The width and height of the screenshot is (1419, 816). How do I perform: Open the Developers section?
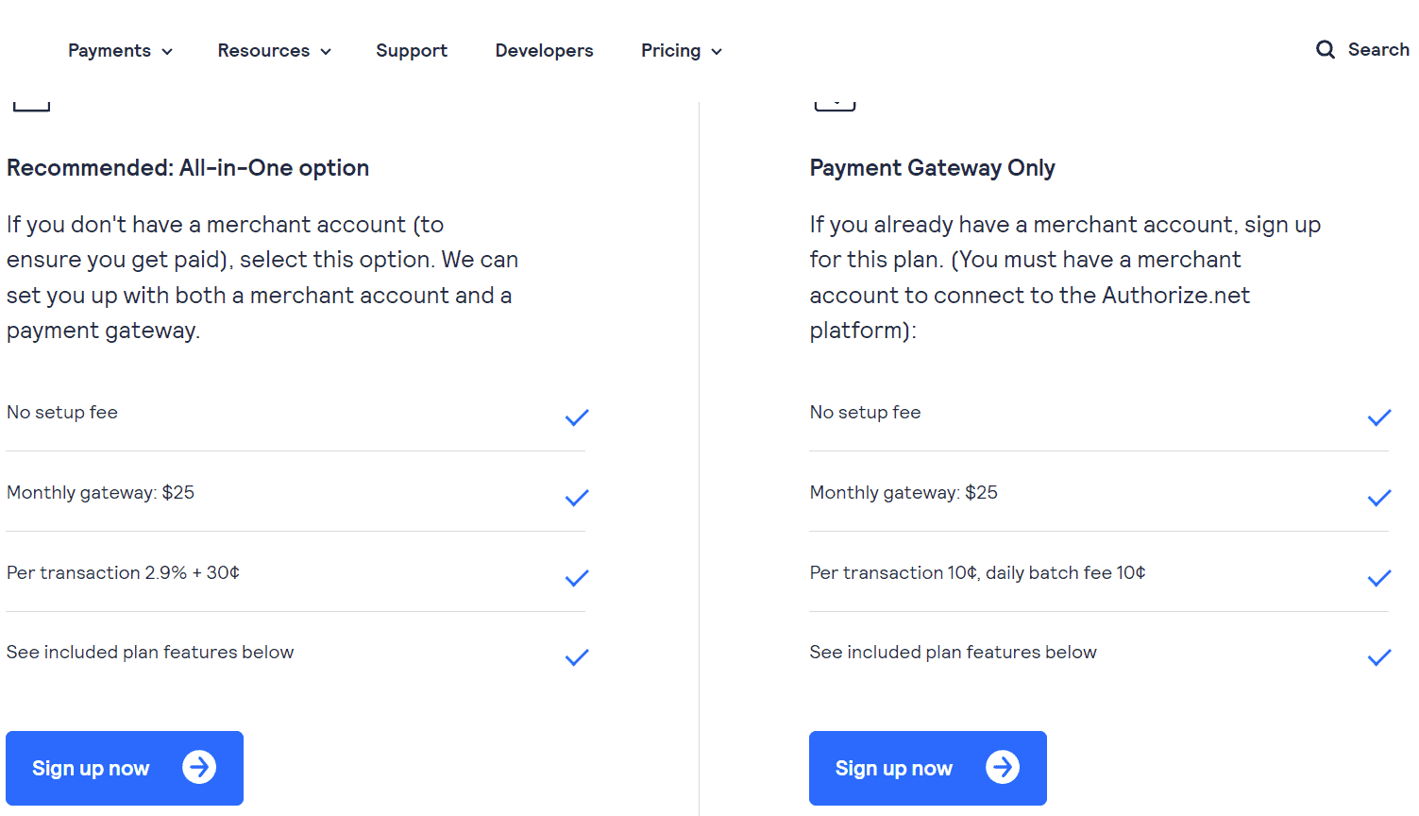click(x=544, y=50)
